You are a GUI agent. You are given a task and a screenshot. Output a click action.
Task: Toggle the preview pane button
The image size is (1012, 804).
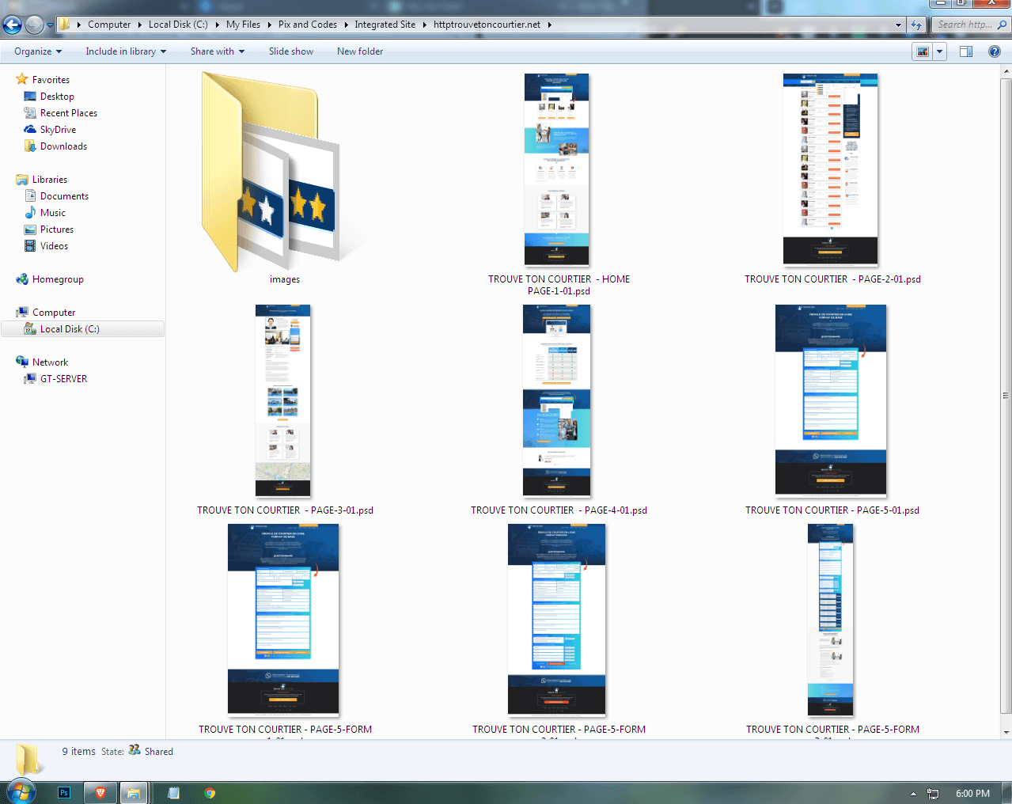pyautogui.click(x=966, y=51)
